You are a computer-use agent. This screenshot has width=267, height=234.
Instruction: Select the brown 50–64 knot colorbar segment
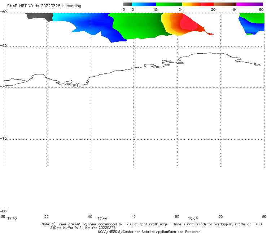coord(225,4)
